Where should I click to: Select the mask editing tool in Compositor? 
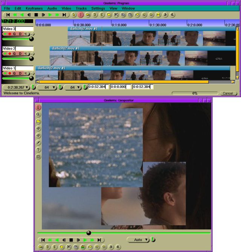click(x=38, y=121)
